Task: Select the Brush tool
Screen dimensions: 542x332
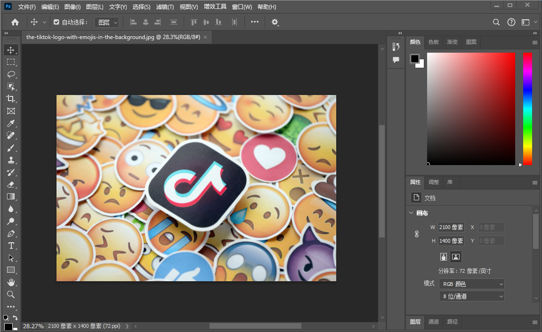Action: pos(11,148)
